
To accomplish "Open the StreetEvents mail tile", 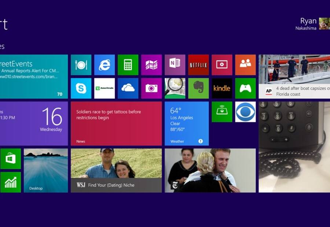I will tap(34, 77).
